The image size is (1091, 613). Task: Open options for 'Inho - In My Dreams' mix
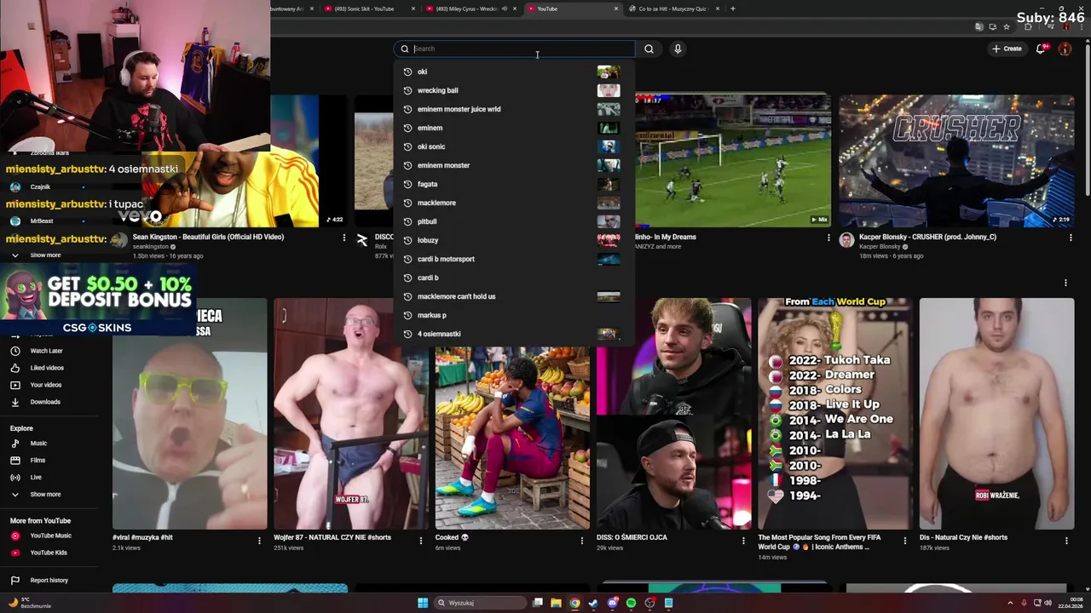828,238
